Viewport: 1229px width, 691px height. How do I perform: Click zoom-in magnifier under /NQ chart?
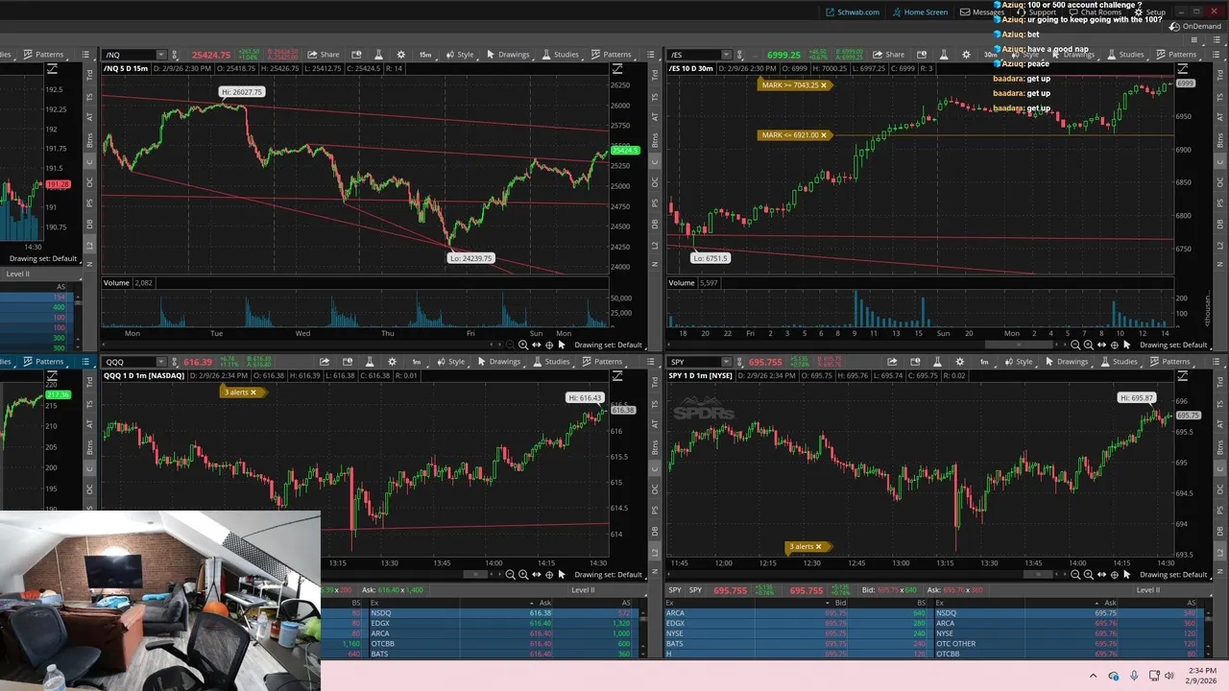point(523,345)
